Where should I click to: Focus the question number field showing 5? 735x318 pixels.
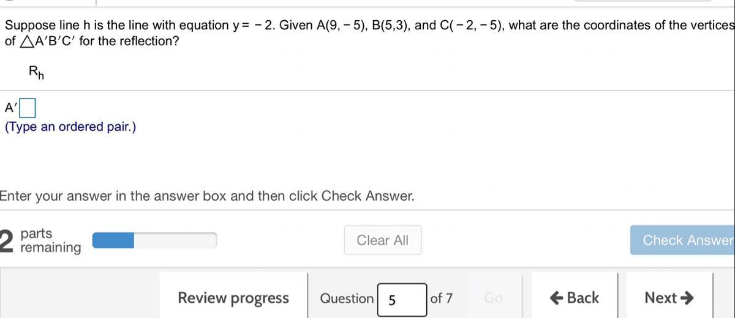tap(401, 300)
